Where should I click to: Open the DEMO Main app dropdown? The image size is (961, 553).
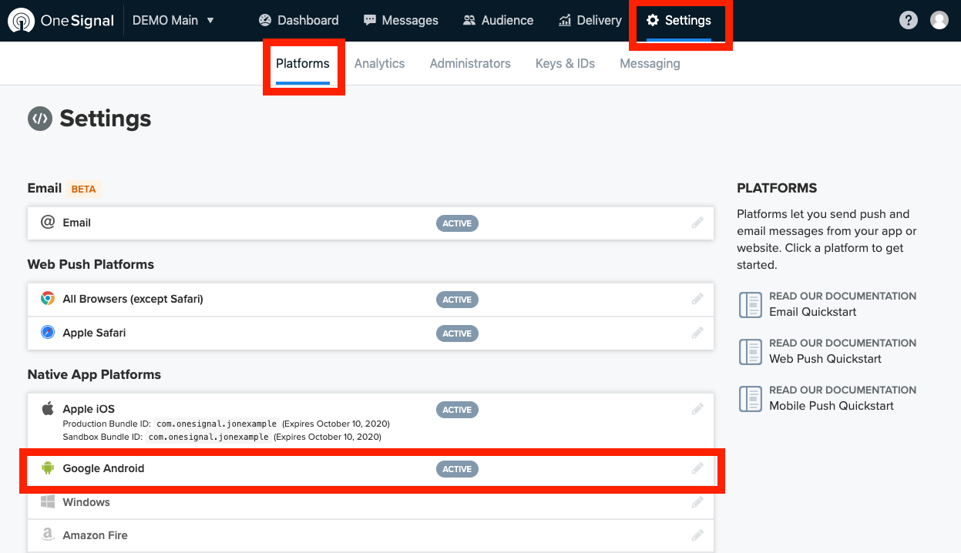point(173,21)
